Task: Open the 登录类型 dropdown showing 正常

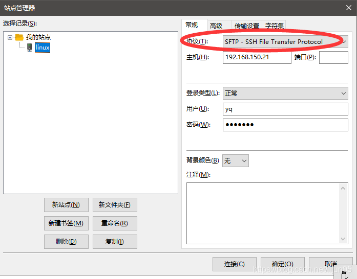Action: 285,93
